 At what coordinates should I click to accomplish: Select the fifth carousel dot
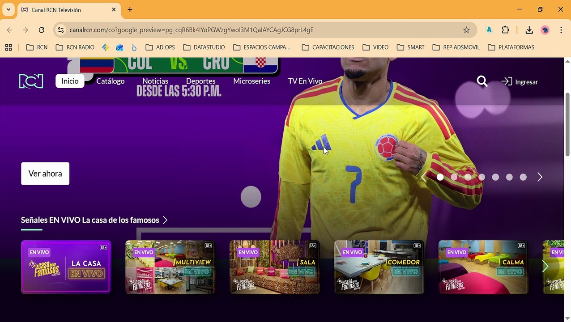(x=495, y=177)
